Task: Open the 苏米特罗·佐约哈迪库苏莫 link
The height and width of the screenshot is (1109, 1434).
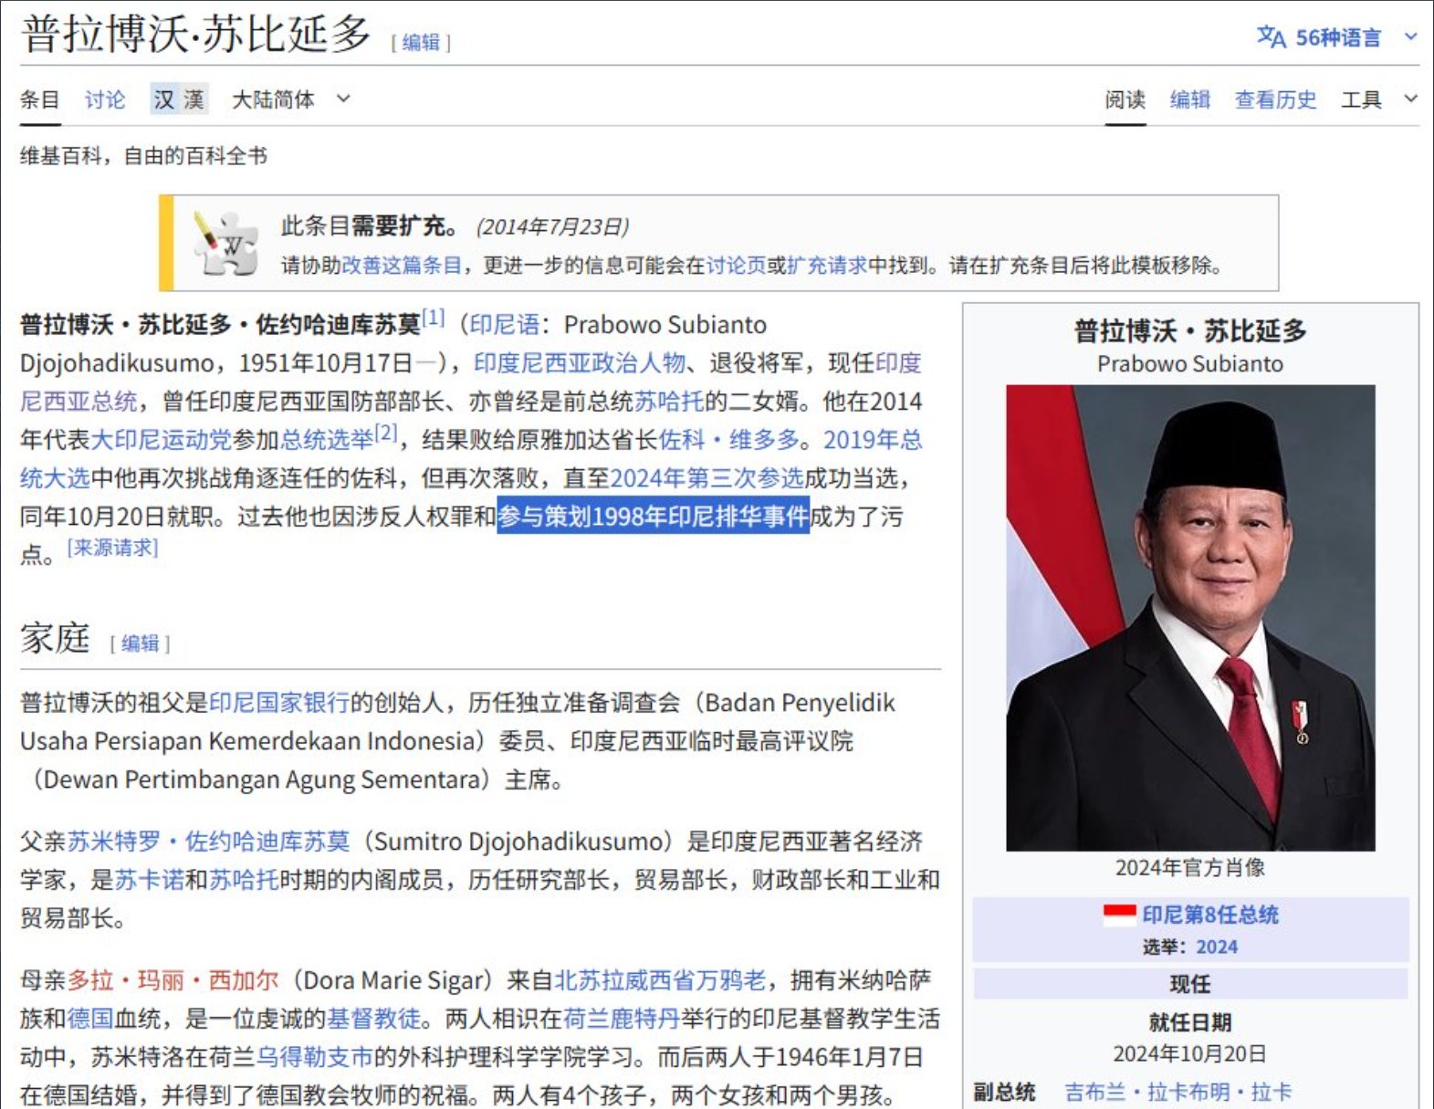Action: (x=208, y=842)
